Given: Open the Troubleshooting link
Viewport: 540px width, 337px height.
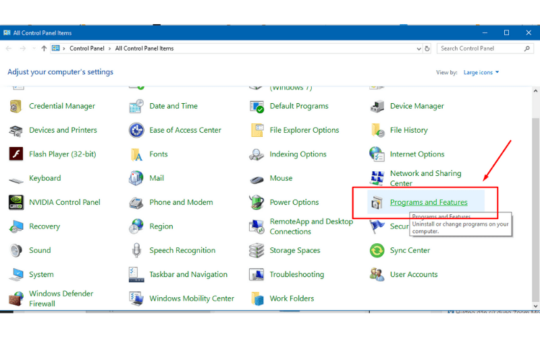Looking at the screenshot, I should [x=296, y=274].
